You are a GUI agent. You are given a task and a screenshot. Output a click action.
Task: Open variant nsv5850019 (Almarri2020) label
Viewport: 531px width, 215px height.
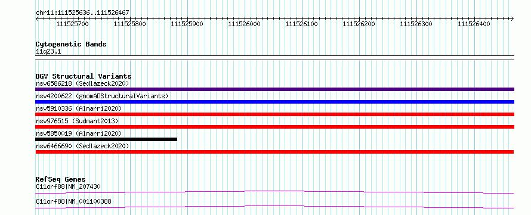coord(79,133)
